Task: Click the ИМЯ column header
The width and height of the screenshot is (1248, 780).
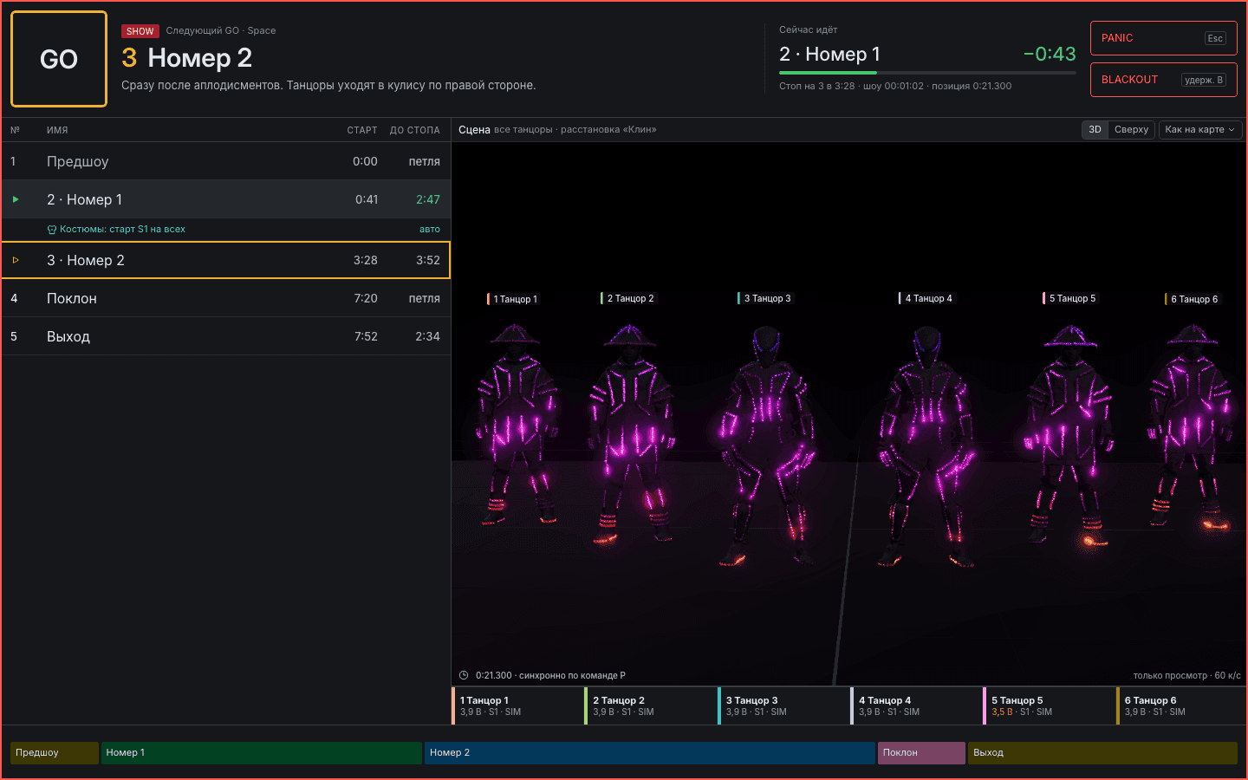Action: pos(57,130)
